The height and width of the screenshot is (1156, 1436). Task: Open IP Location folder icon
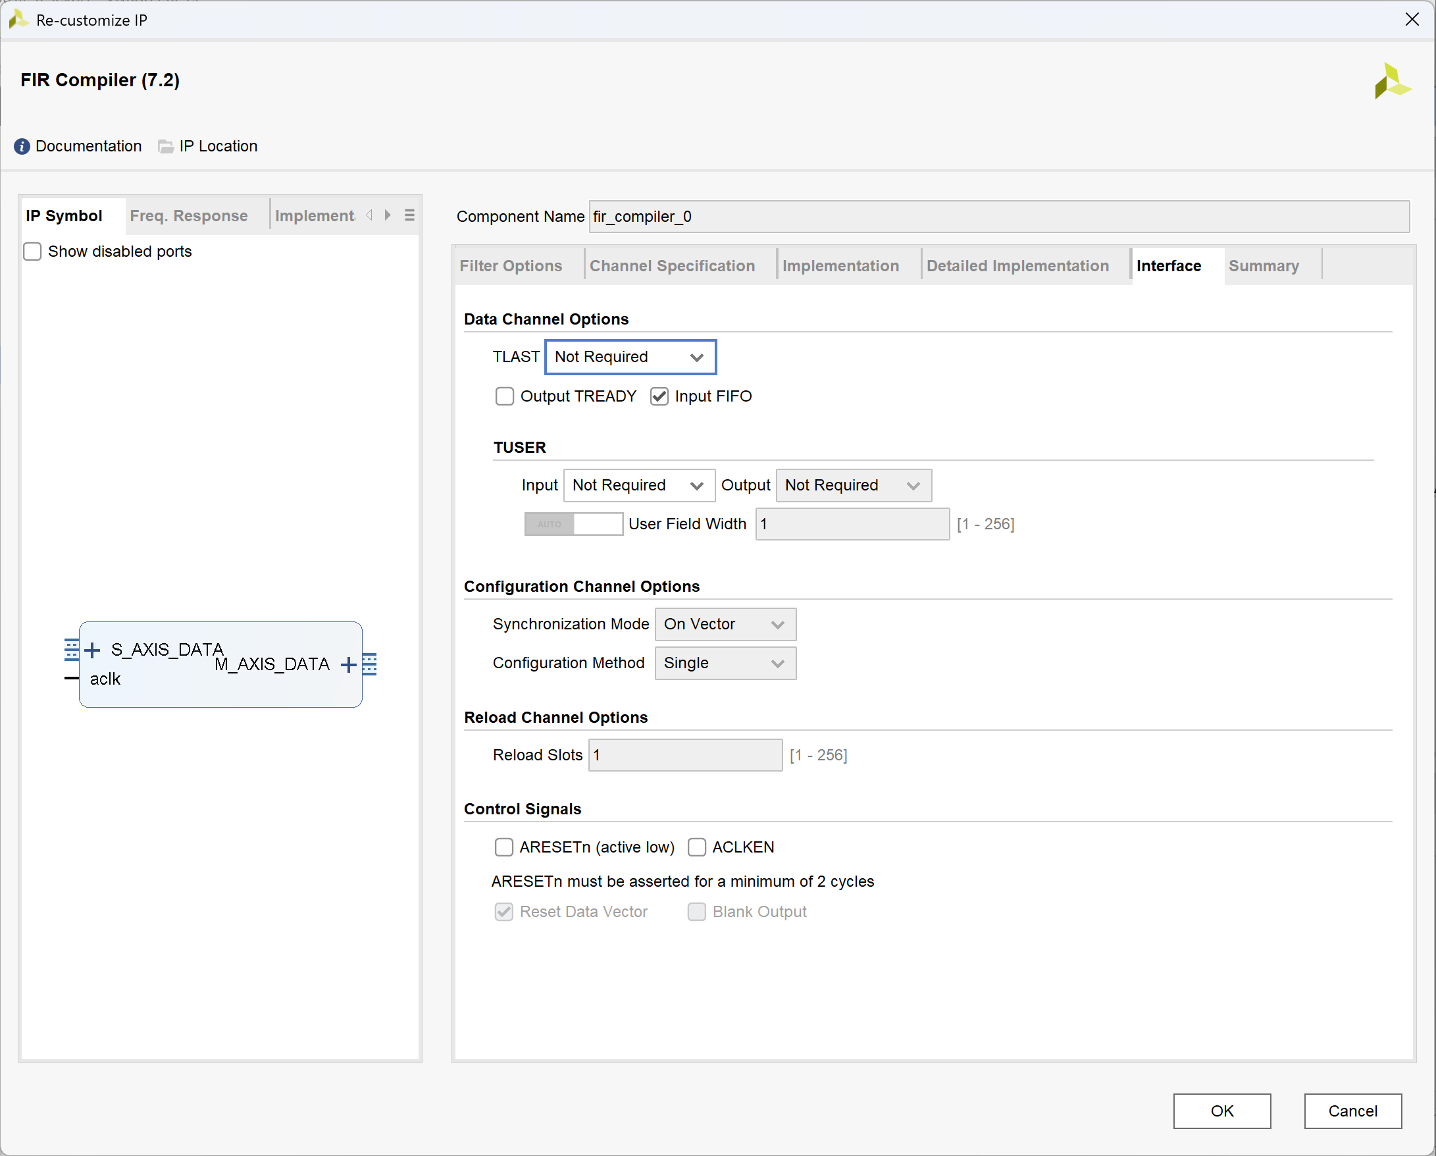(x=166, y=146)
